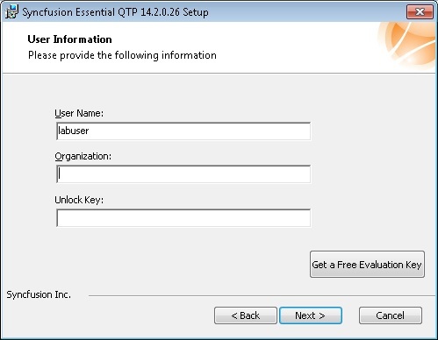
Task: Cancel the setup wizard
Action: (391, 315)
